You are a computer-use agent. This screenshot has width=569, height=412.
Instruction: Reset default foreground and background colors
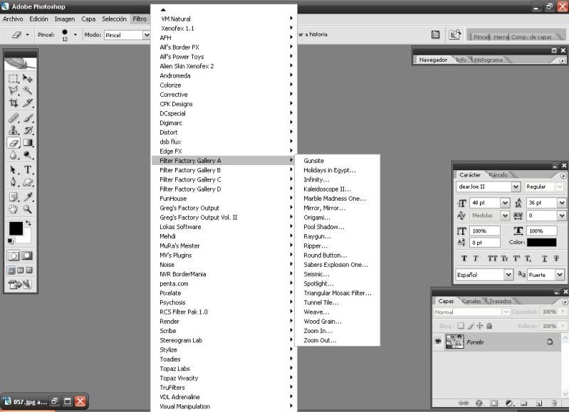click(x=11, y=241)
